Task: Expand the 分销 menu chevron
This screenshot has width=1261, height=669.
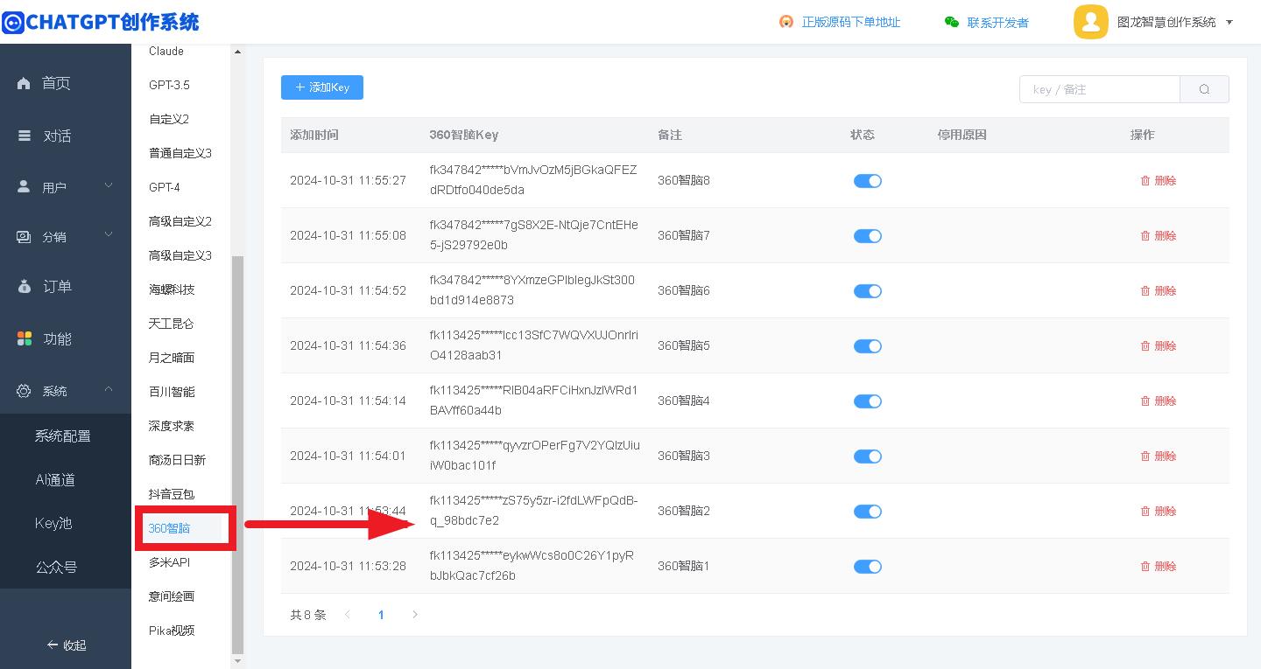Action: (x=109, y=234)
